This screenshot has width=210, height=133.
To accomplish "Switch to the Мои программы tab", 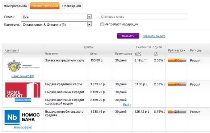I will click(x=16, y=6).
